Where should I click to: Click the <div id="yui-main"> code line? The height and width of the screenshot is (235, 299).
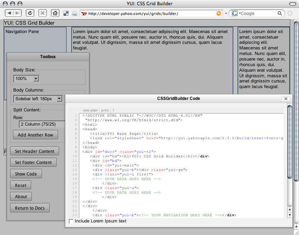[x=115, y=165]
